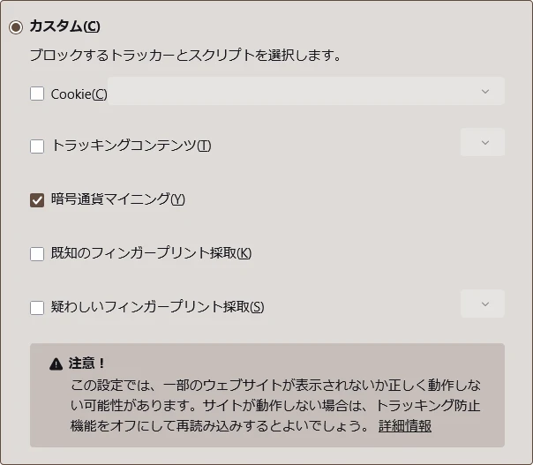533x465 pixels.
Task: Select the カスタム radio button
Action: [16, 27]
